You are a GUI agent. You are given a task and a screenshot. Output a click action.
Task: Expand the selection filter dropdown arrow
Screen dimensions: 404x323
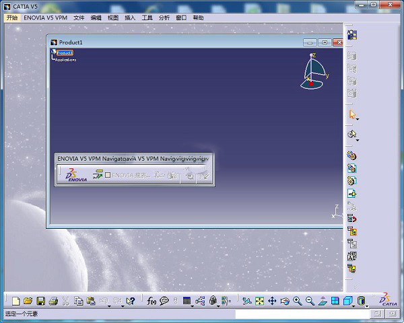coord(358,141)
